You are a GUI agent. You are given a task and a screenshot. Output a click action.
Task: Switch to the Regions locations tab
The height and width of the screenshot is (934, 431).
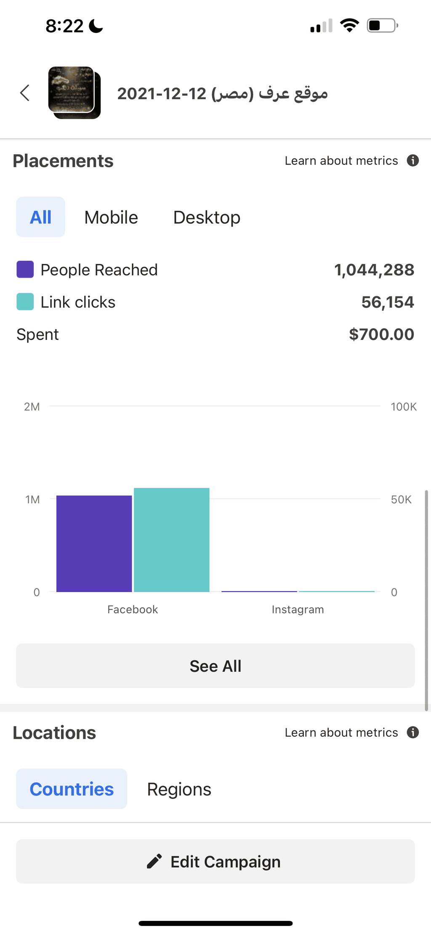[x=179, y=789]
